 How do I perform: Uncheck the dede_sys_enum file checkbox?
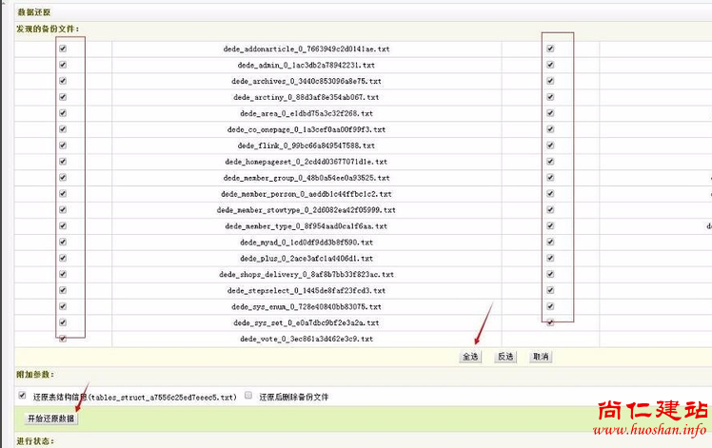[63, 306]
